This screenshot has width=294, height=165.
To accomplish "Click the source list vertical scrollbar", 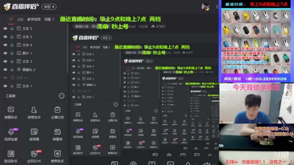I will 68,49.
